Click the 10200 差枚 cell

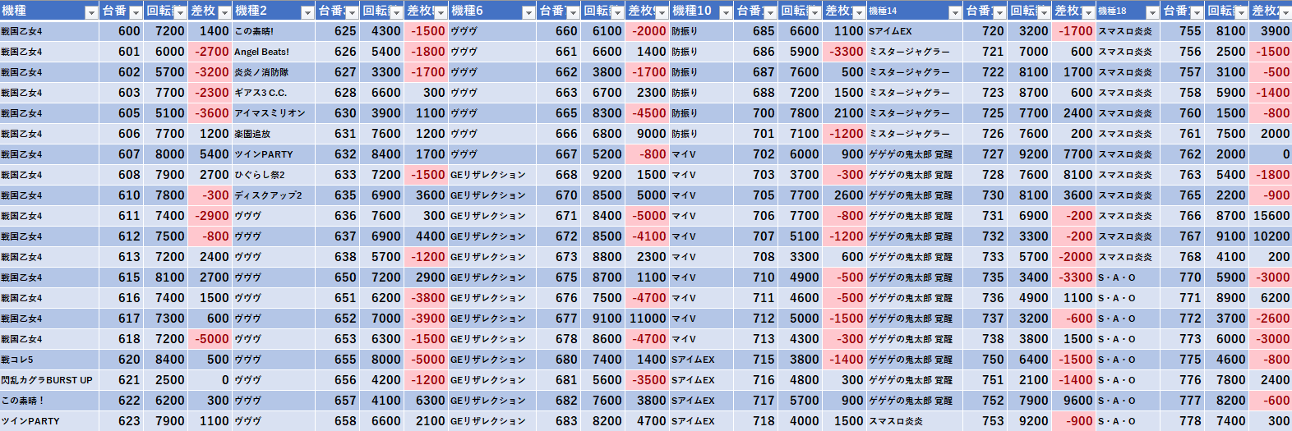[1270, 236]
